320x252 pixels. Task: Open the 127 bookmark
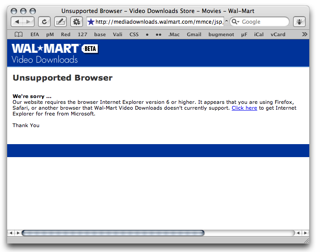click(82, 34)
